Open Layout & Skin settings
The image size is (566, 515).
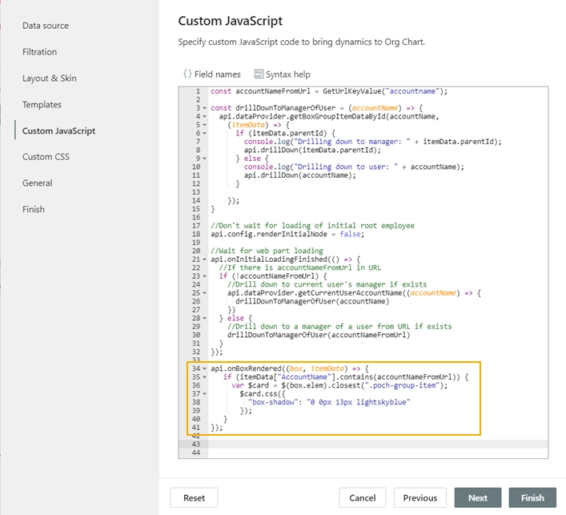click(50, 78)
